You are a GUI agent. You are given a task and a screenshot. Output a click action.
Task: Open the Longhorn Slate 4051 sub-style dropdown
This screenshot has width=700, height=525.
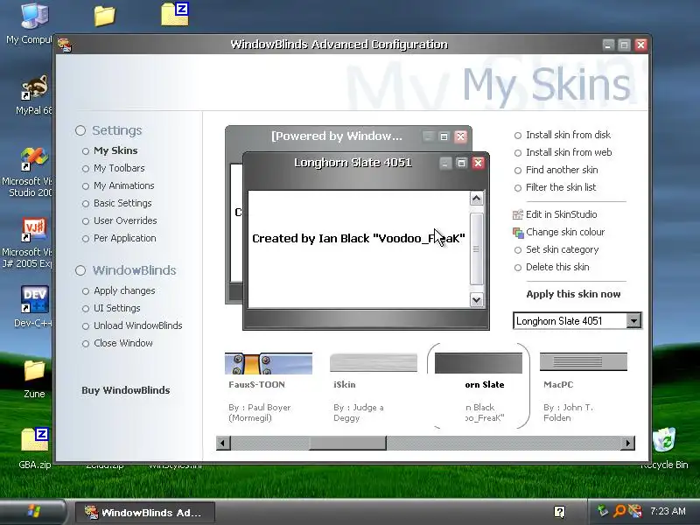(633, 320)
